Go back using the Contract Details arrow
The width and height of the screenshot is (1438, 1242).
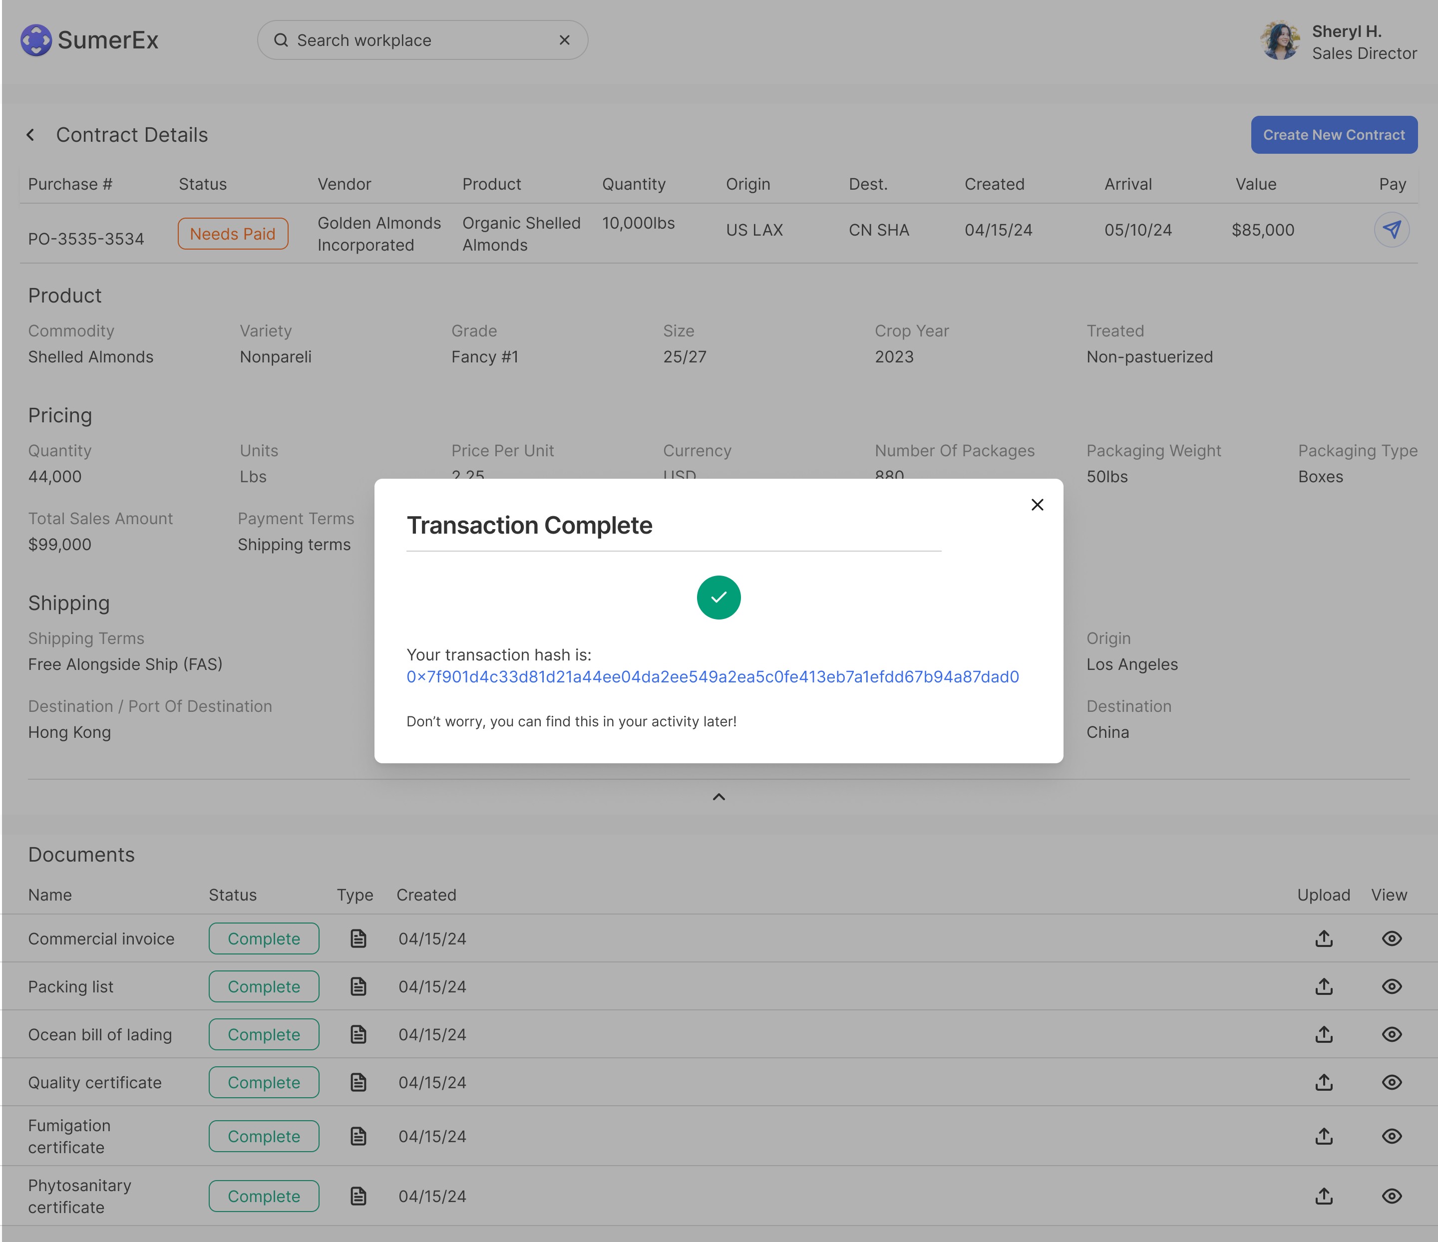[x=30, y=135]
